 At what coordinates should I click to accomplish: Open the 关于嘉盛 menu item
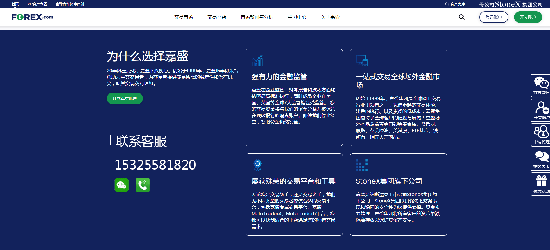pos(330,17)
